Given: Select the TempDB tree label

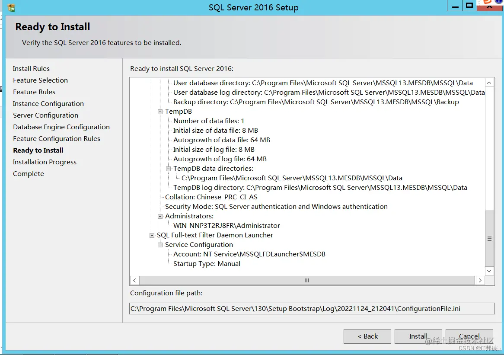Looking at the screenshot, I should 179,112.
